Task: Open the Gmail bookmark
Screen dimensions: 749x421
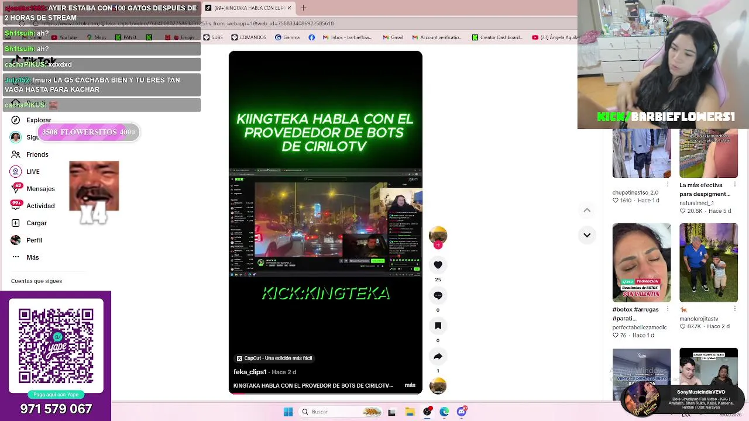Action: [393, 37]
